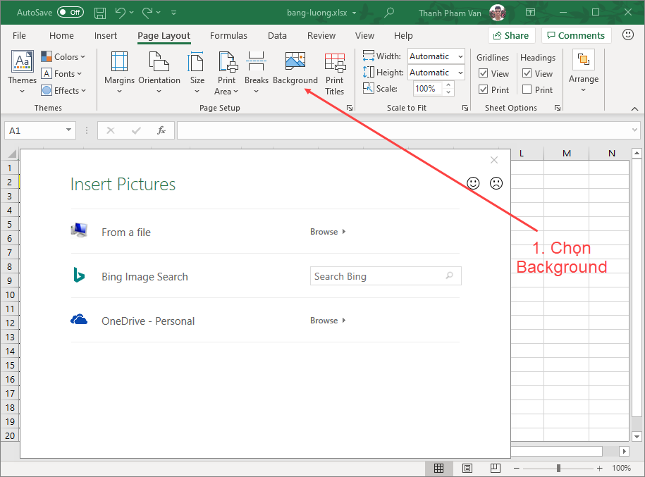This screenshot has height=477, width=645.
Task: Open the File tab
Action: coord(19,36)
